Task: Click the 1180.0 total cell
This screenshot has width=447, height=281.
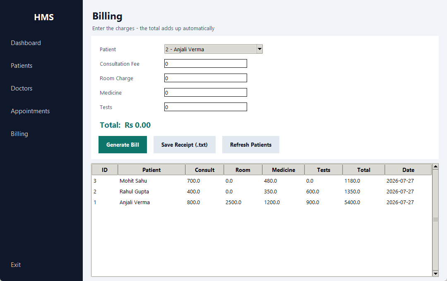Action: pos(352,181)
